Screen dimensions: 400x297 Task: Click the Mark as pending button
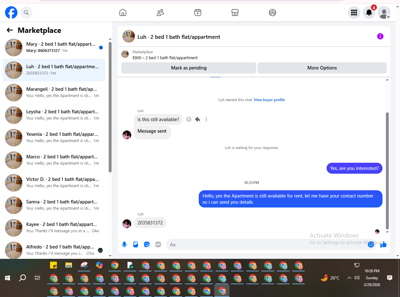pos(189,68)
